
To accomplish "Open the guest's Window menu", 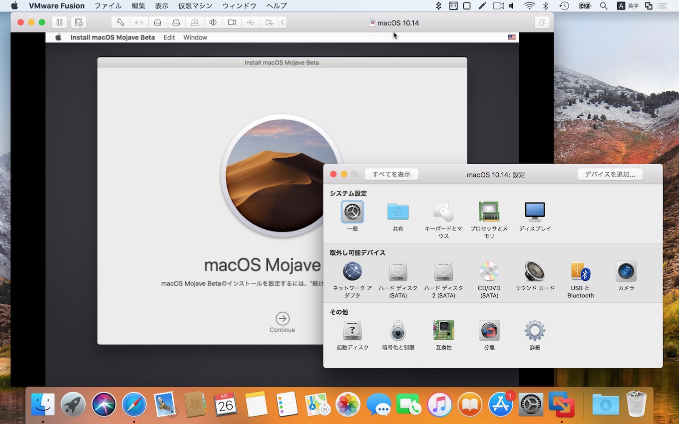I will pos(195,37).
